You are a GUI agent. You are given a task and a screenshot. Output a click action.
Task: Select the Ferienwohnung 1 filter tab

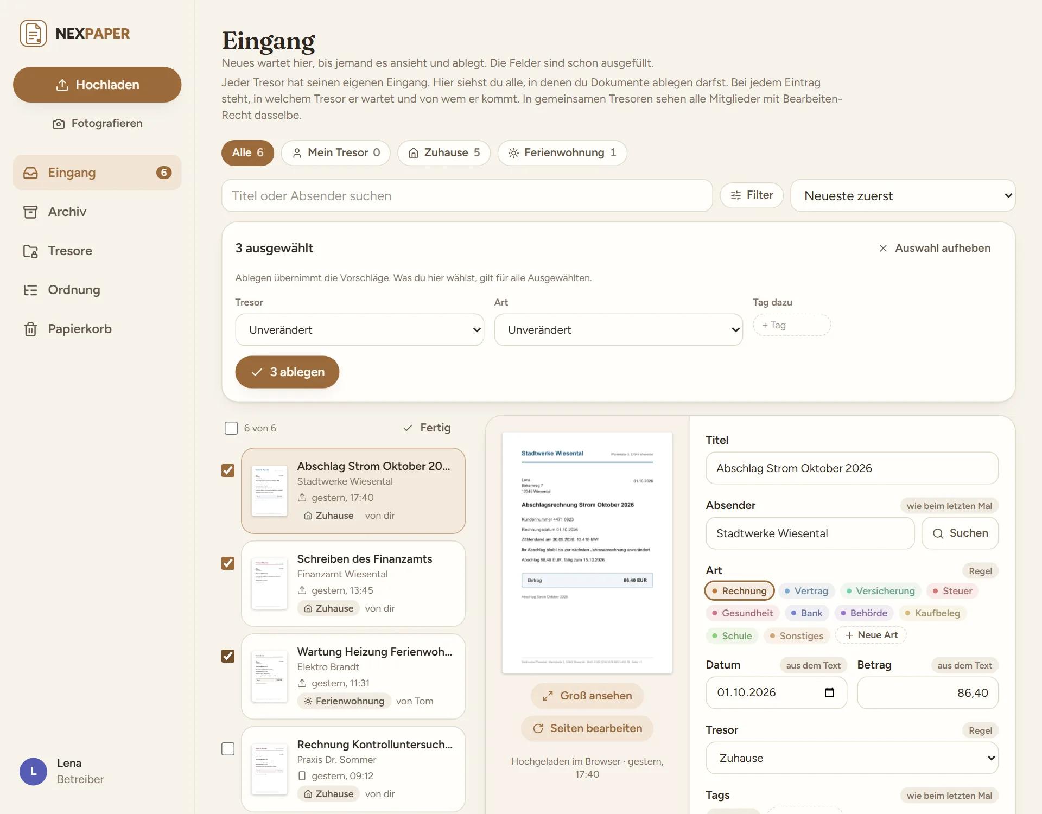pos(562,153)
